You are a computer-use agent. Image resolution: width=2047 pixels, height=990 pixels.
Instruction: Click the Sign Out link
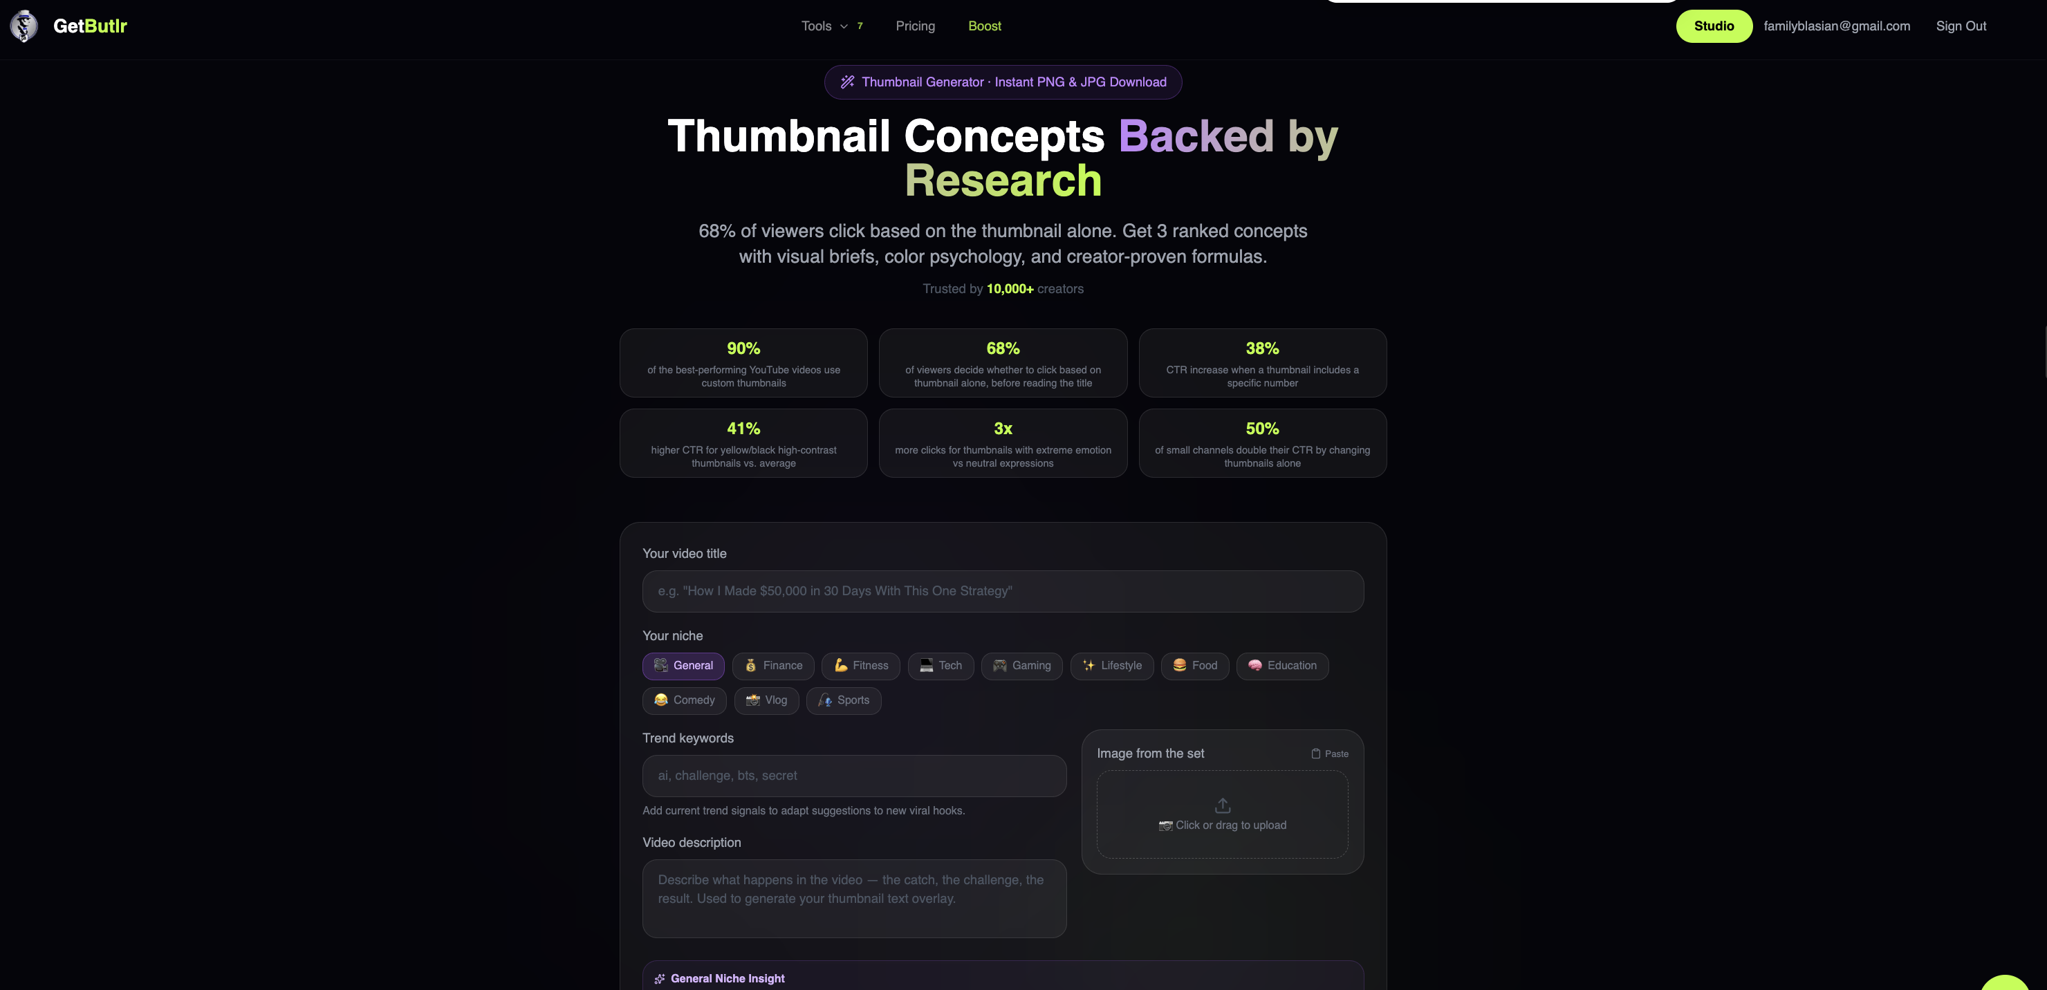pyautogui.click(x=1961, y=26)
